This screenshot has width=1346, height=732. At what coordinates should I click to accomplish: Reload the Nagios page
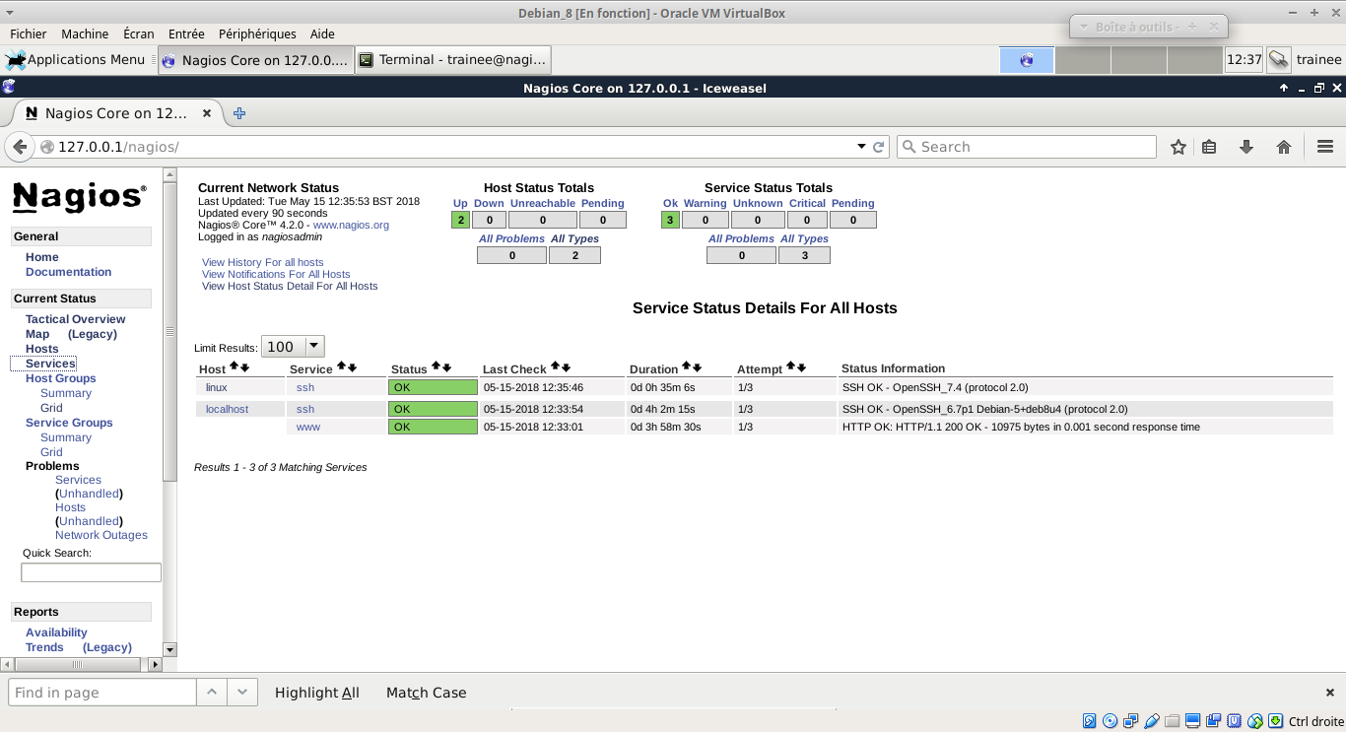879,147
